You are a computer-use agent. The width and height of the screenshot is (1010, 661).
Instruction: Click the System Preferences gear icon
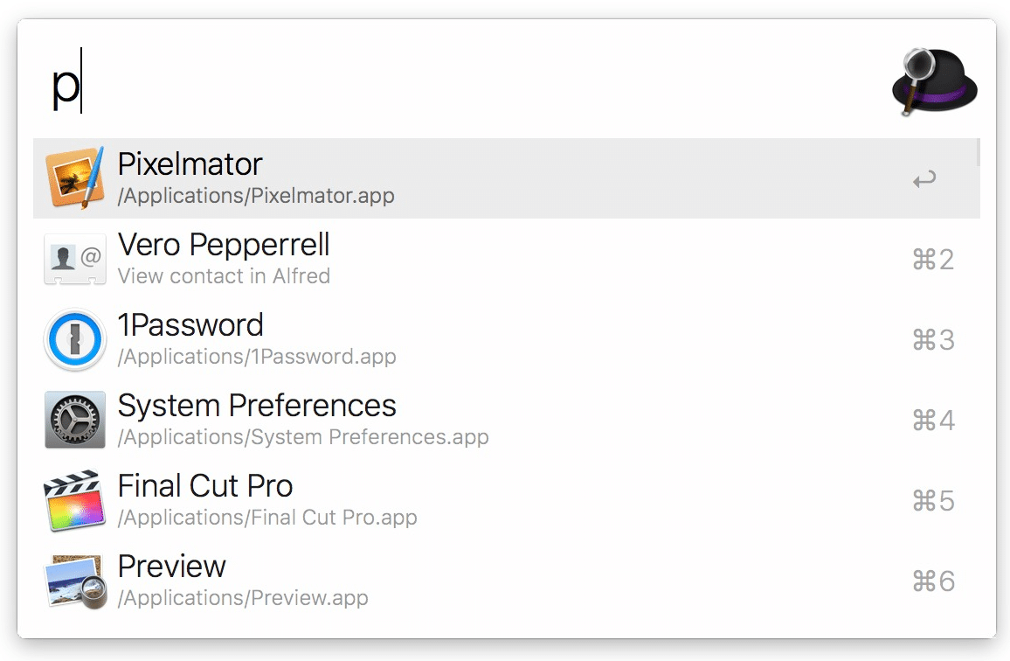[74, 420]
